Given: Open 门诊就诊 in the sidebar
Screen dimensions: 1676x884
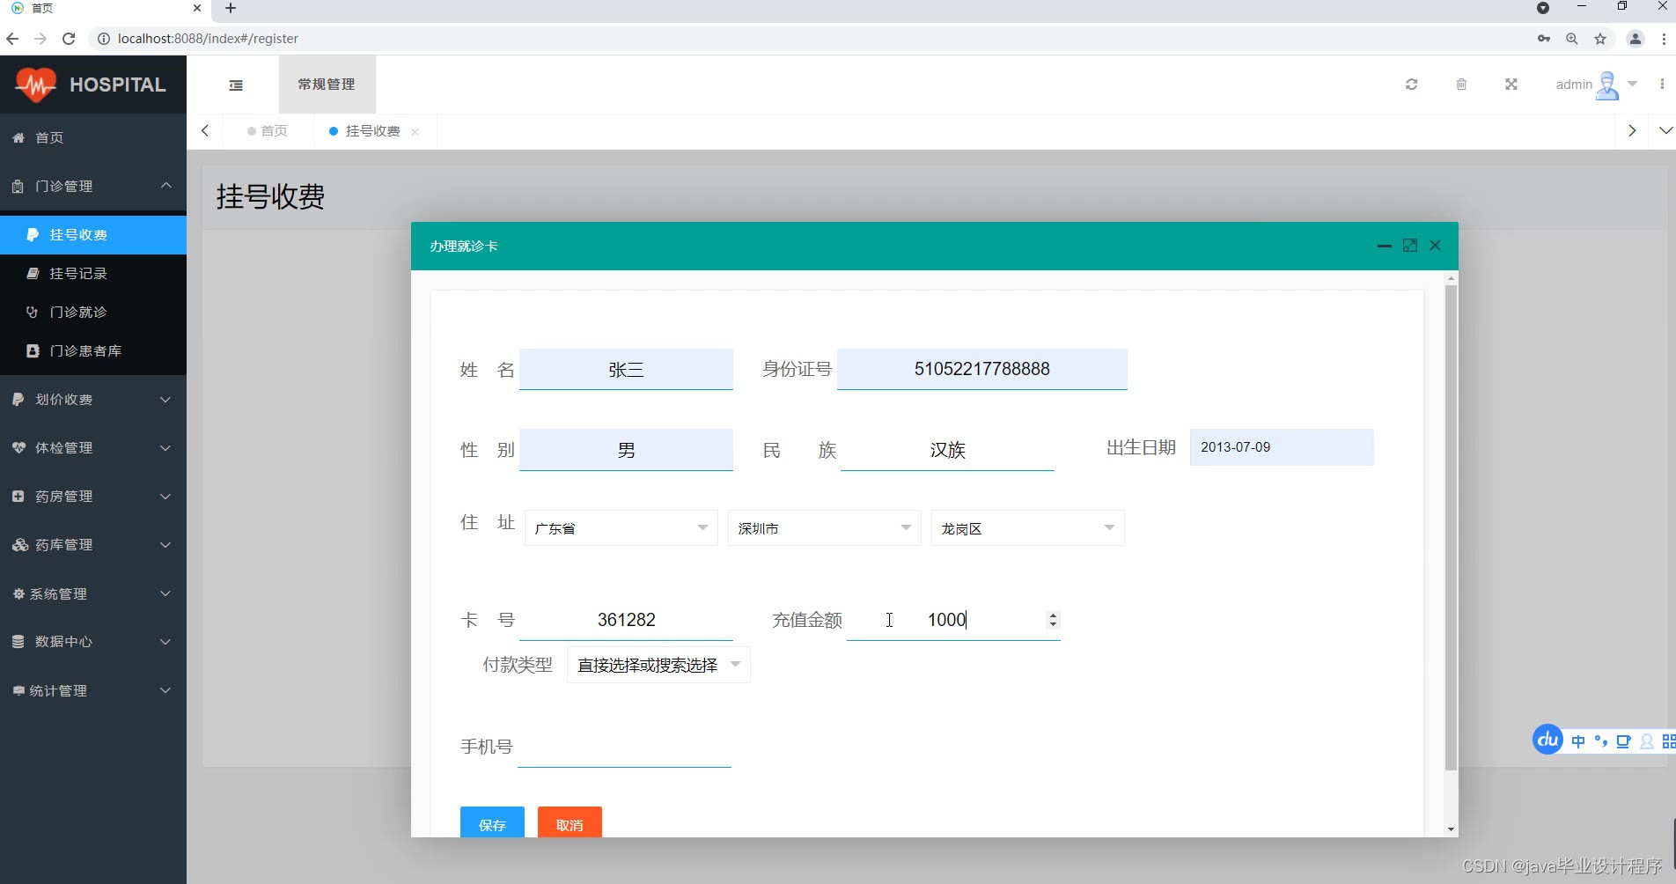Looking at the screenshot, I should coord(93,313).
